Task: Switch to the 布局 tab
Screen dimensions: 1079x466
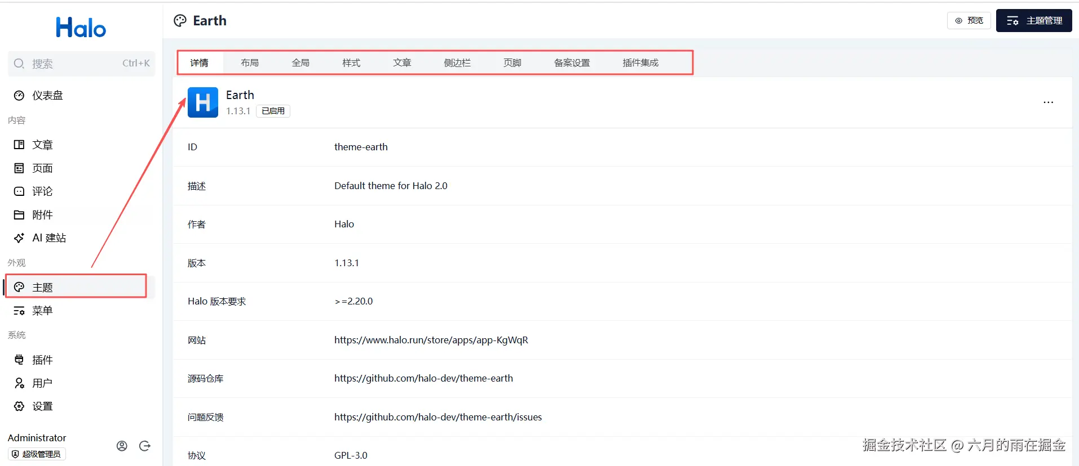Action: click(x=250, y=62)
